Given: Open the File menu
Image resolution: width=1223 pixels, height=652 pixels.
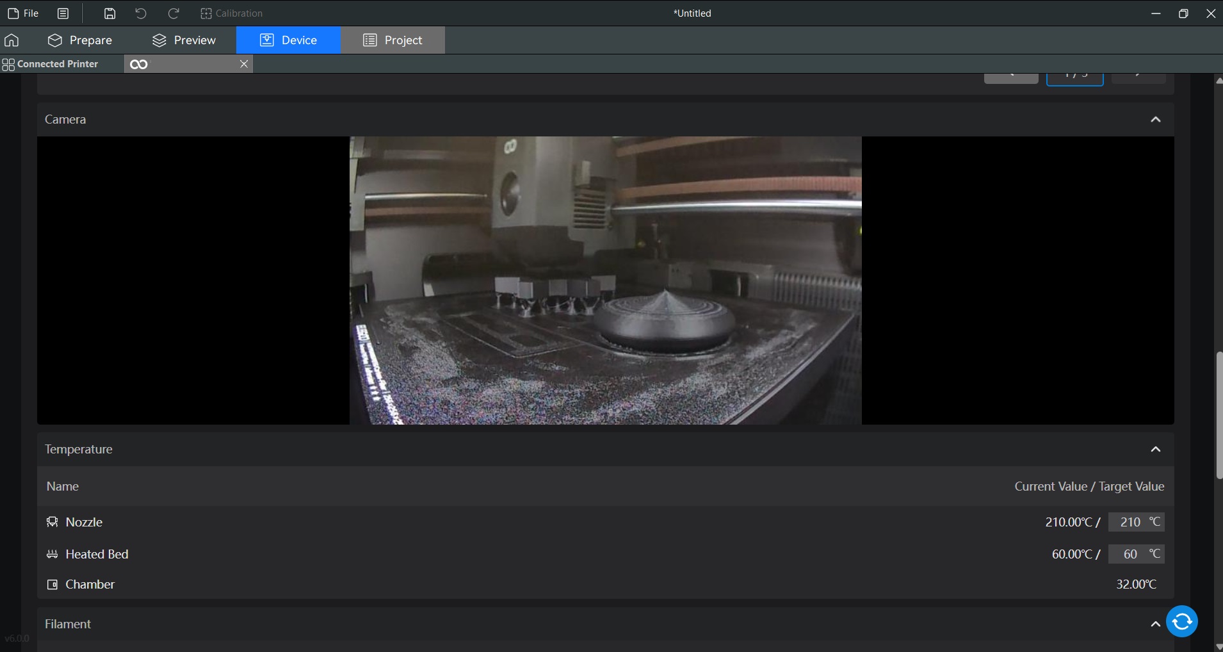Looking at the screenshot, I should coord(23,13).
